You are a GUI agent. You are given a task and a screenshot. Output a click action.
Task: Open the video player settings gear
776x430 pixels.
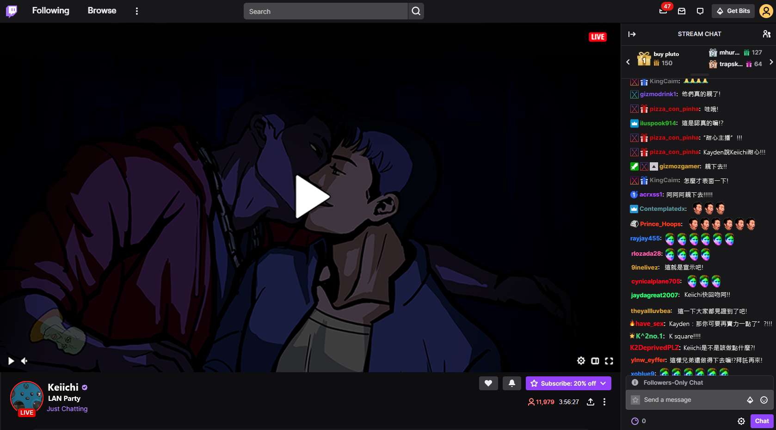tap(581, 361)
